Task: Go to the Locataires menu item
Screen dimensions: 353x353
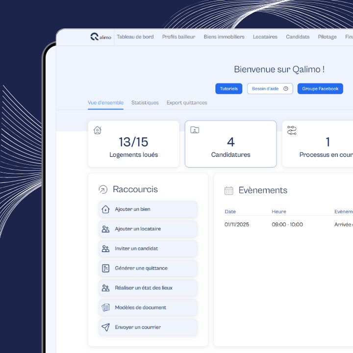Action: (x=265, y=37)
